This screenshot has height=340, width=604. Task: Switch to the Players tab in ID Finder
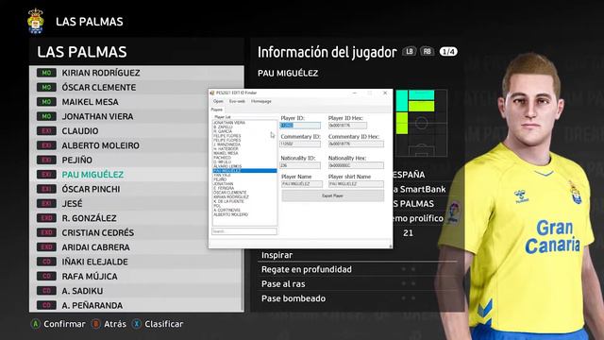216,110
